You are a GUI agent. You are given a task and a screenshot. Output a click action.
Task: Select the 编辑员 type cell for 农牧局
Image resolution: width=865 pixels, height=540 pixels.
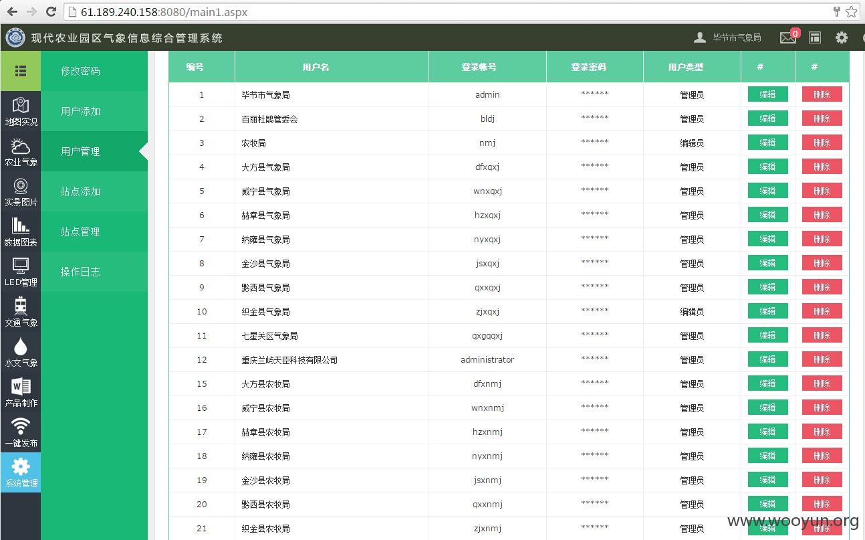tap(692, 143)
